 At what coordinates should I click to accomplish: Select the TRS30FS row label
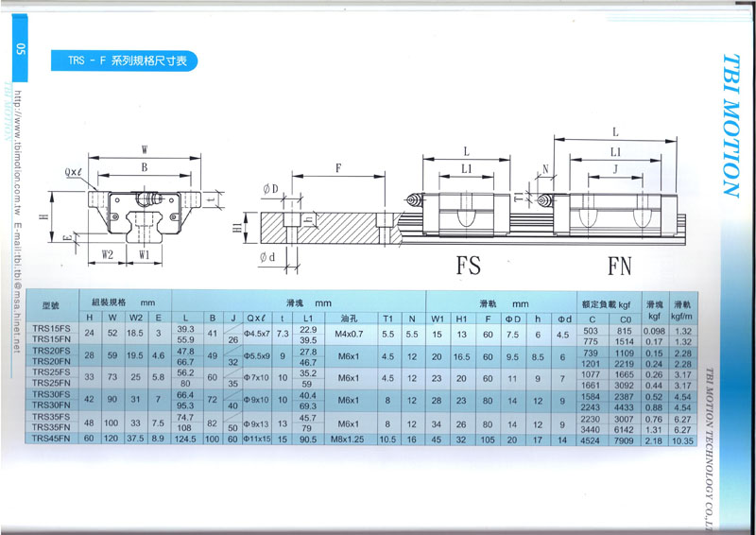[x=51, y=394]
